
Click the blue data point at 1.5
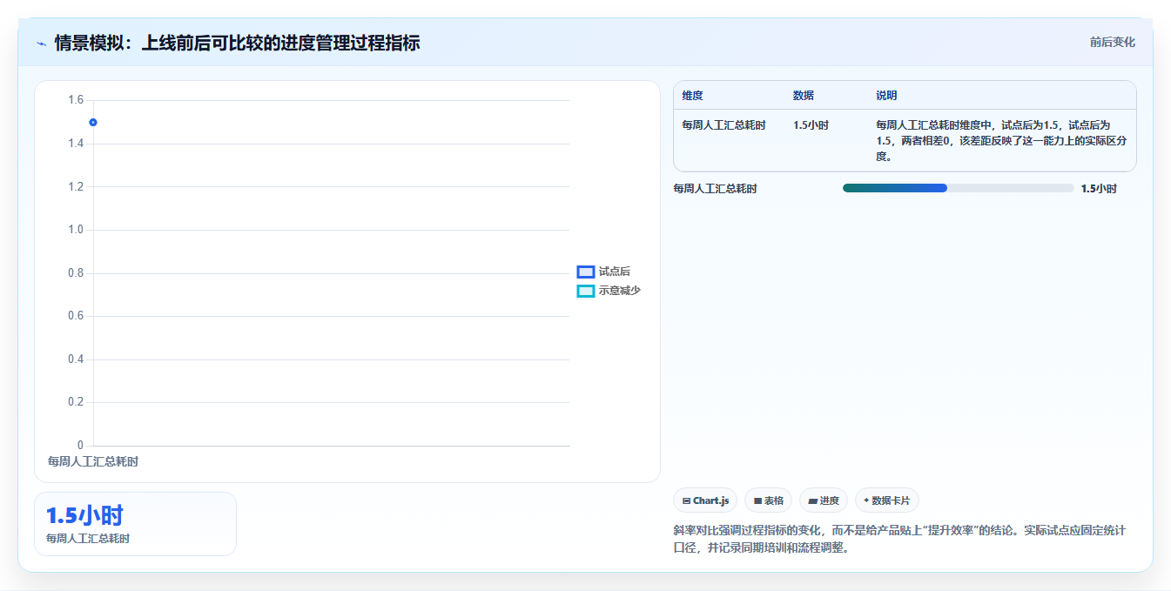pyautogui.click(x=93, y=122)
